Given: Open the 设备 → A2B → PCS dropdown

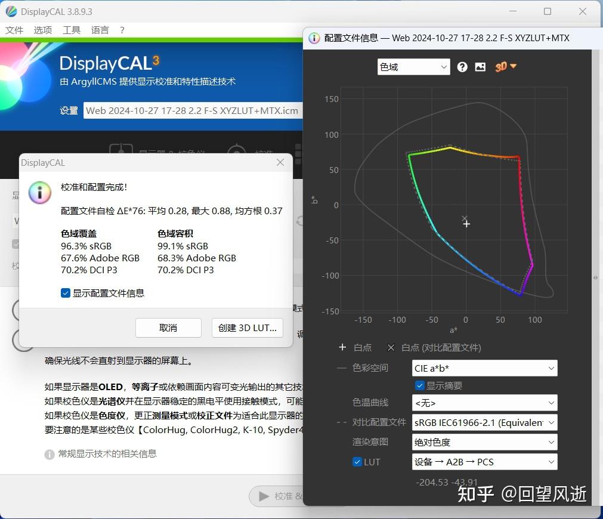Looking at the screenshot, I should (484, 462).
